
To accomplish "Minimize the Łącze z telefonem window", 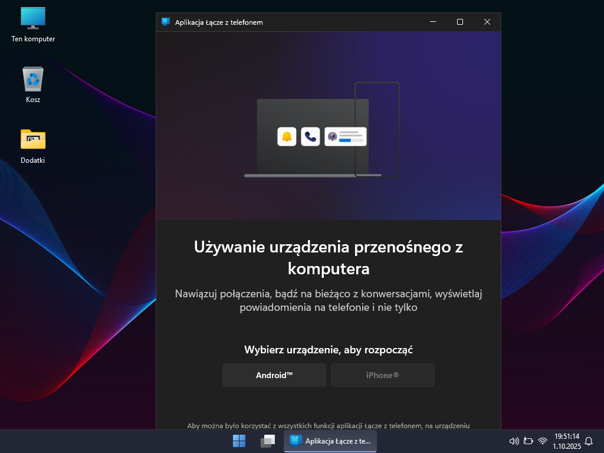I will [433, 22].
